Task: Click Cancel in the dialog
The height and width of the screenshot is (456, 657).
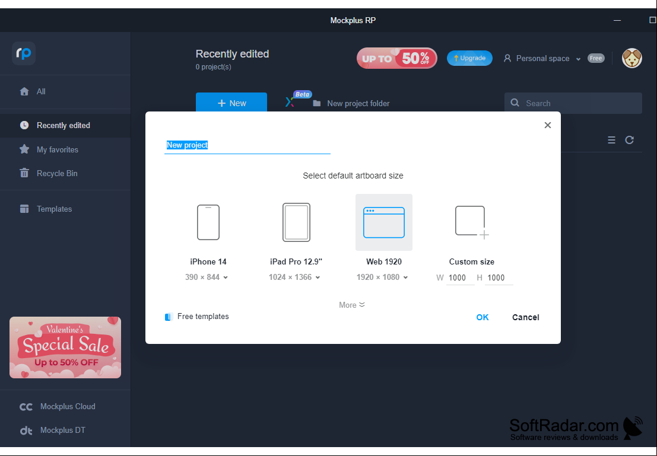Action: pyautogui.click(x=525, y=317)
